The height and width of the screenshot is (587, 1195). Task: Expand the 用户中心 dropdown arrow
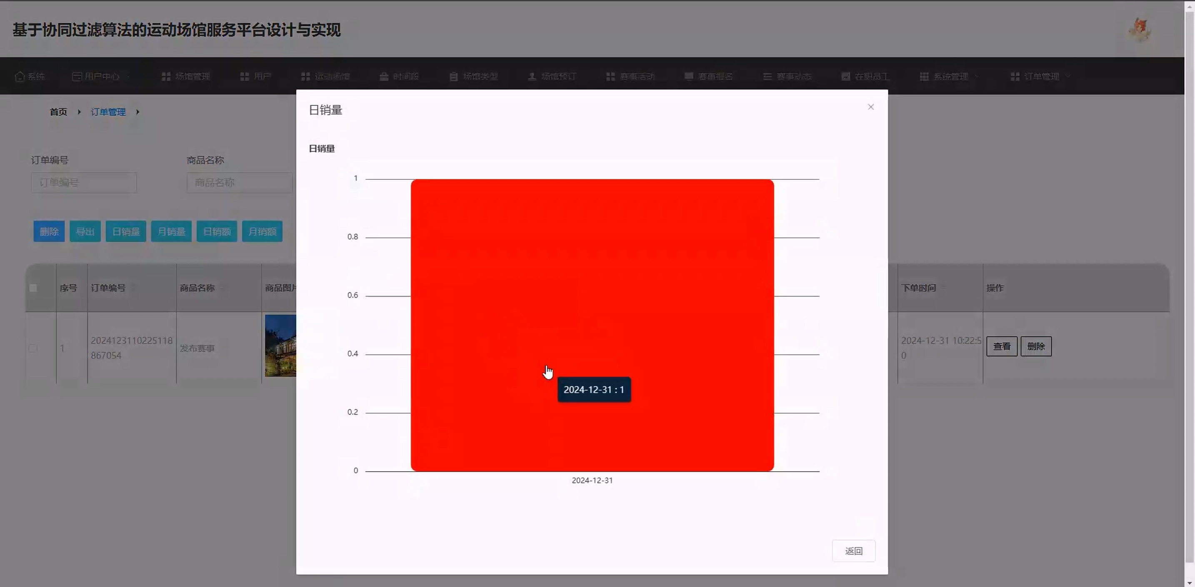coord(128,77)
